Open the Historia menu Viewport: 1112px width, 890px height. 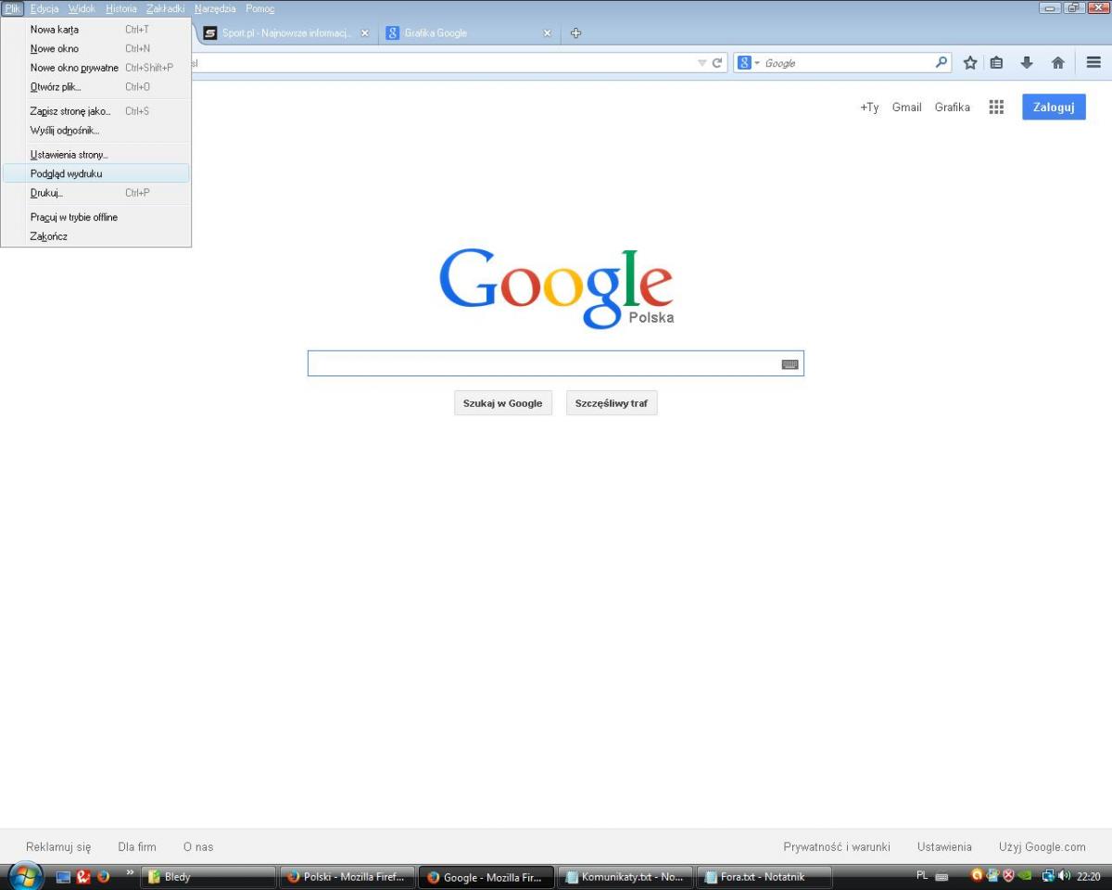click(121, 8)
